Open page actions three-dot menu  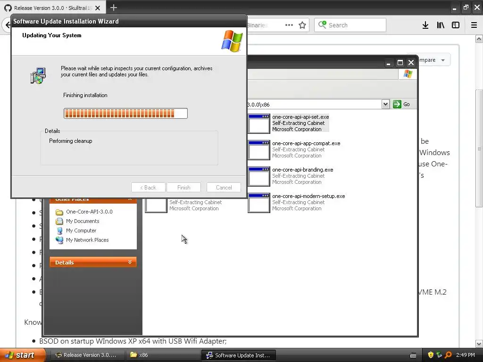289,25
